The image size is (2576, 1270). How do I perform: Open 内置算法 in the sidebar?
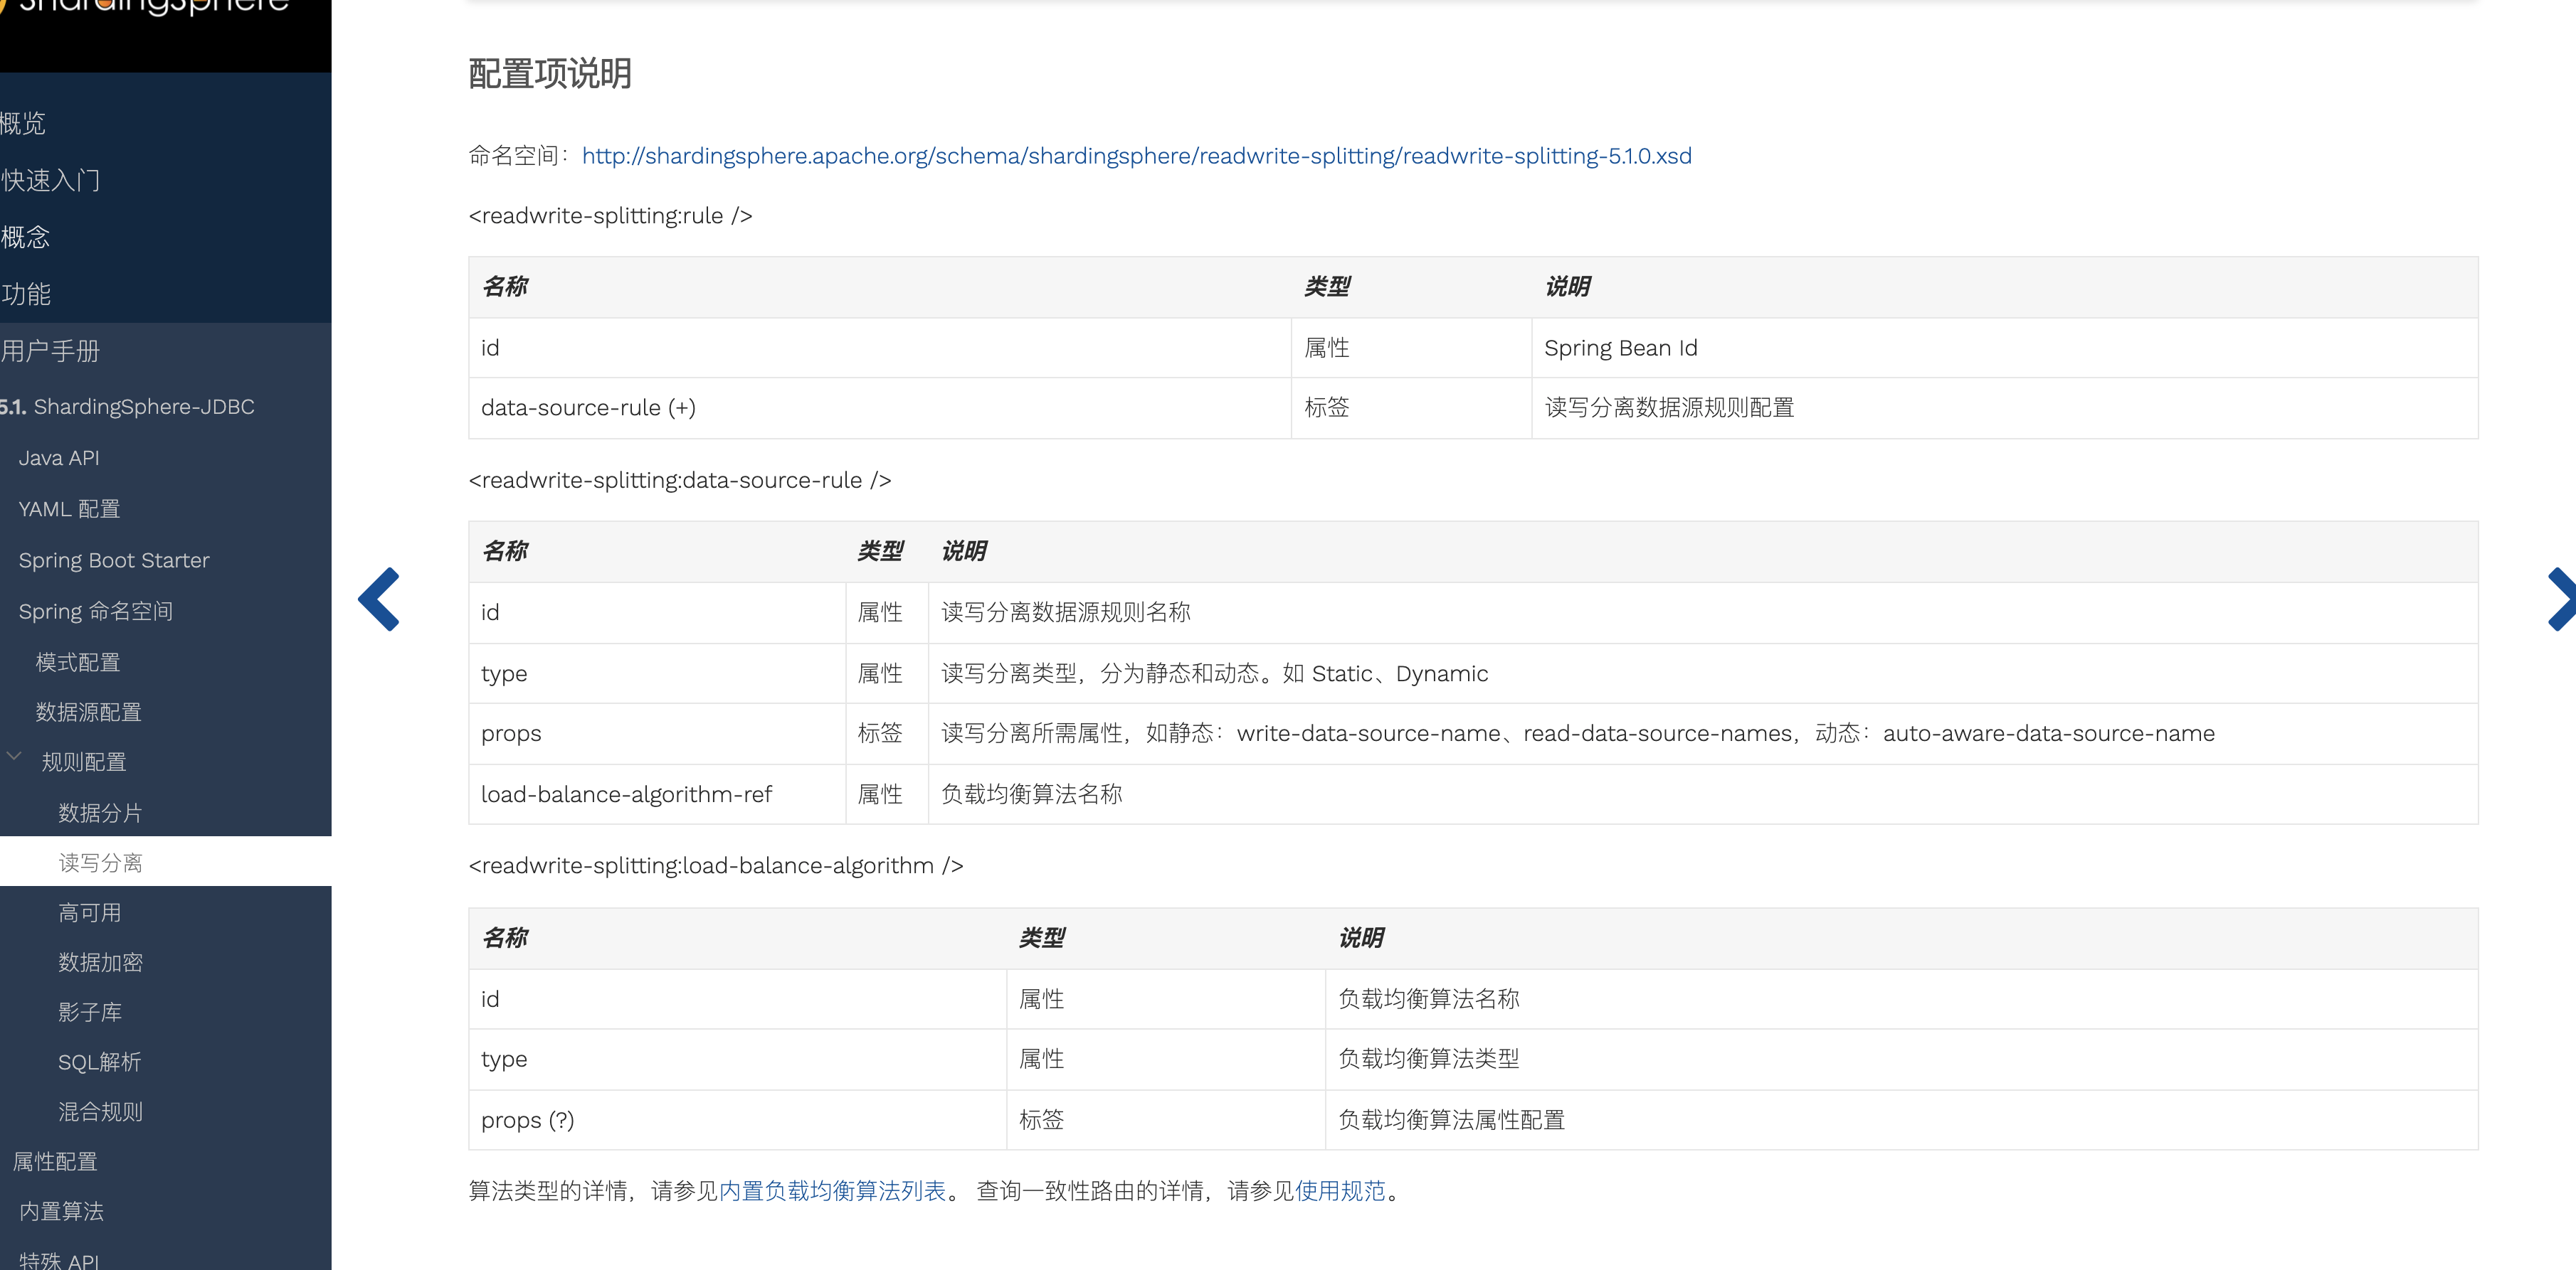(61, 1212)
